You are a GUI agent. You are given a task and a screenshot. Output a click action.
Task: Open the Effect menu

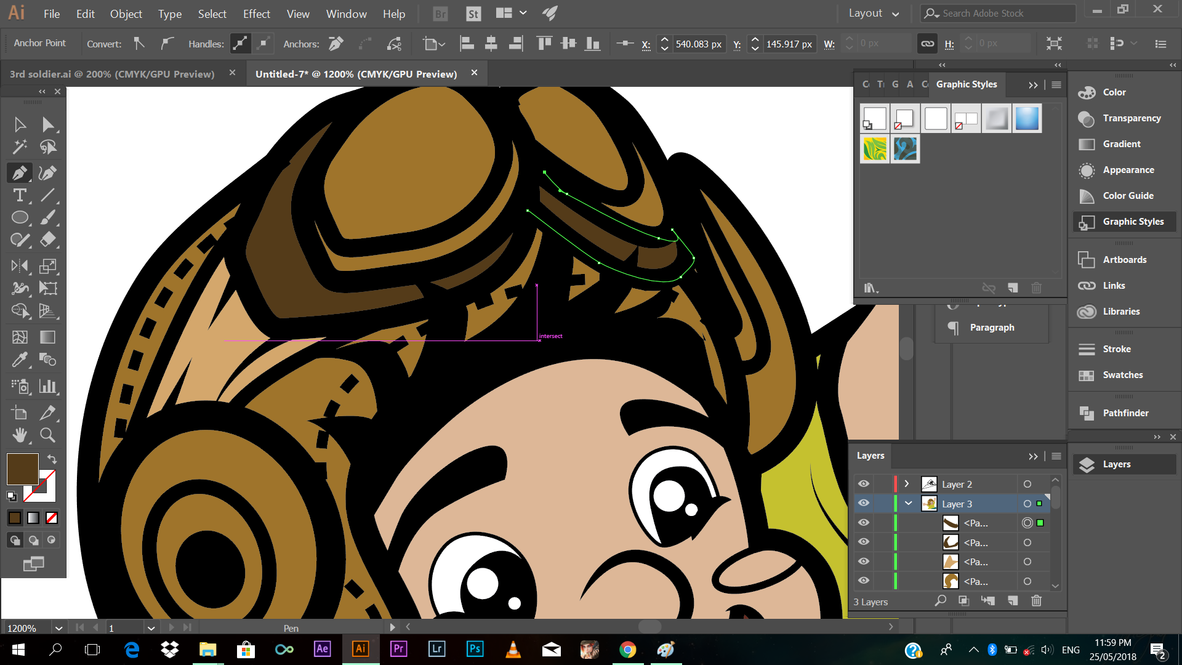pyautogui.click(x=256, y=14)
